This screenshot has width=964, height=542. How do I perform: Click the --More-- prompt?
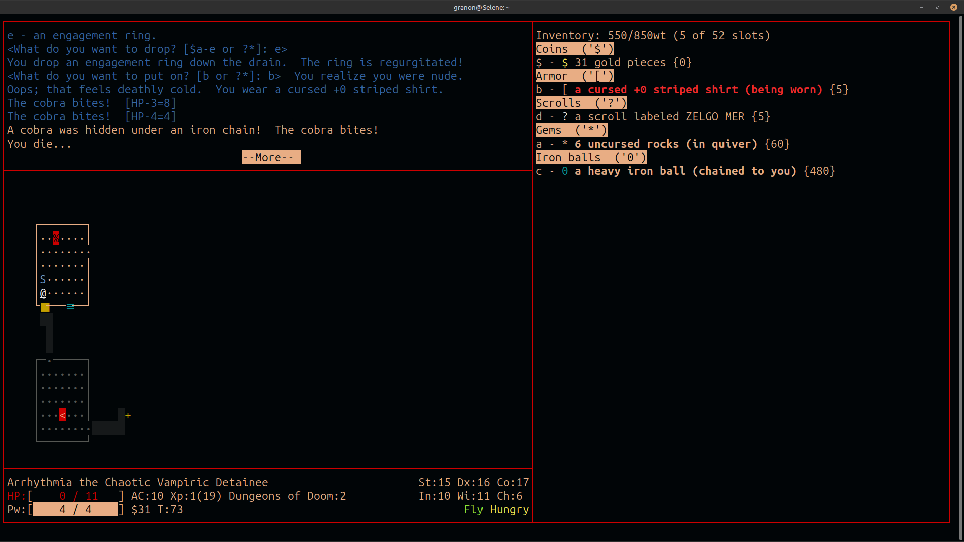(x=271, y=157)
